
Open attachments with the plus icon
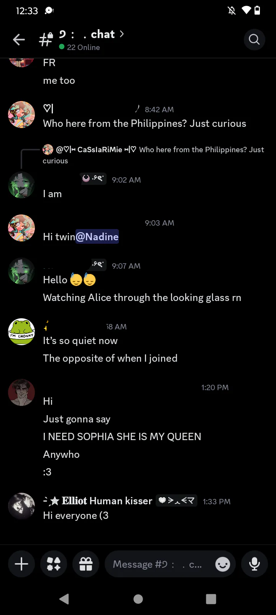tap(21, 564)
